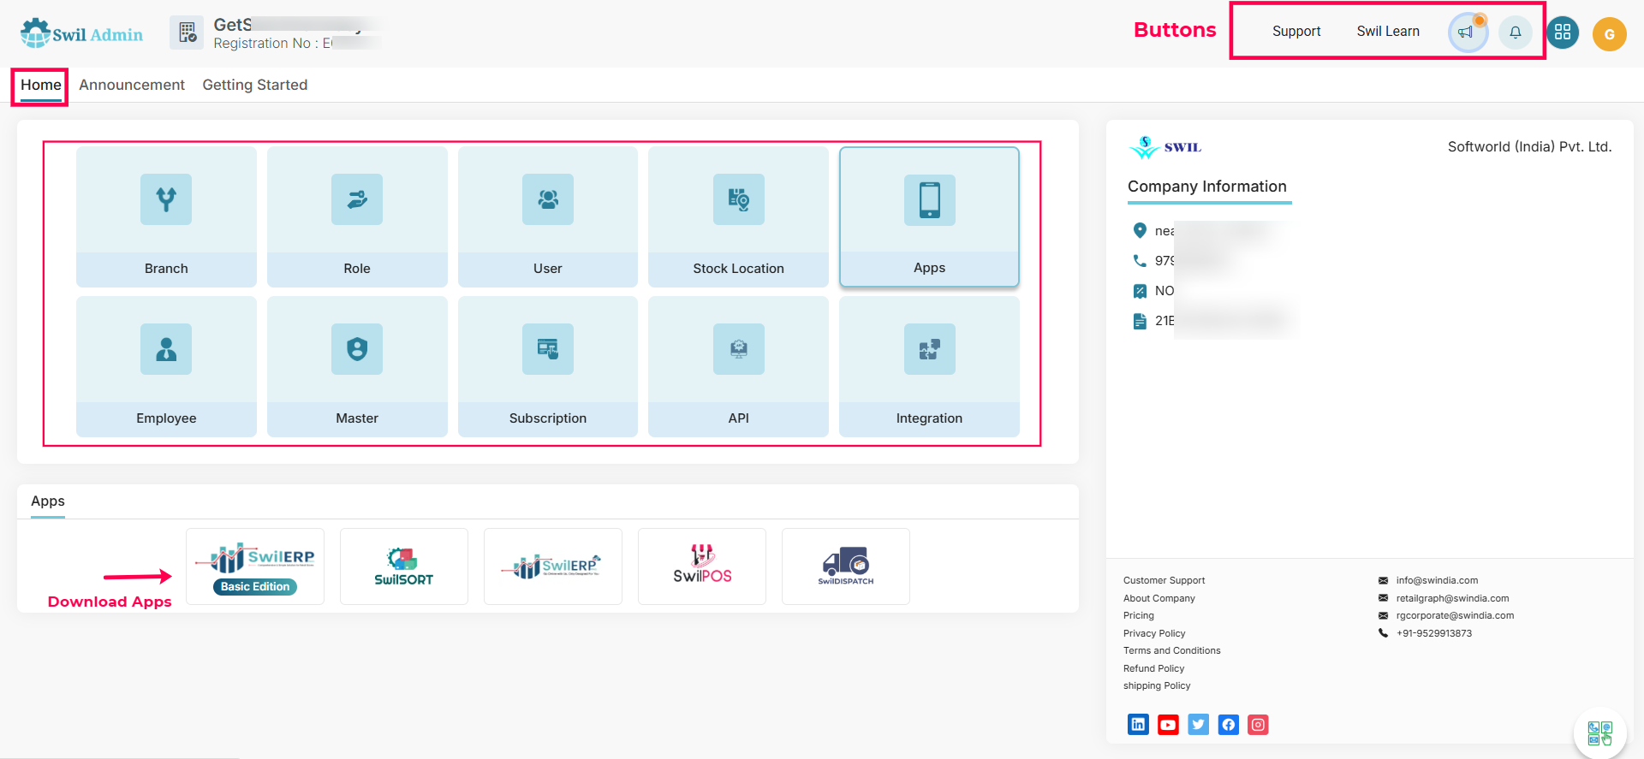Click the announcement megaphone icon
This screenshot has height=759, width=1644.
click(x=1468, y=33)
